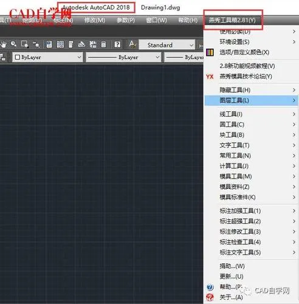Choose the 关于...(A) entry
299x304 pixels.
click(251, 297)
